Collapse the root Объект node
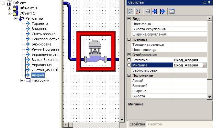 pos(3,3)
